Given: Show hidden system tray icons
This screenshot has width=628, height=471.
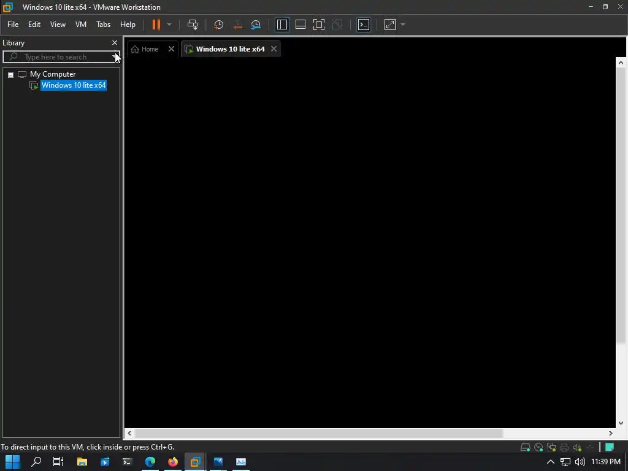Looking at the screenshot, I should click(x=551, y=462).
